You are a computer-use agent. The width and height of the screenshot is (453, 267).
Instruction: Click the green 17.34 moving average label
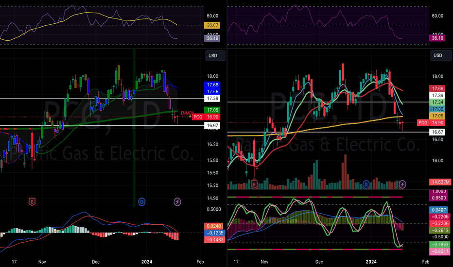pos(437,102)
